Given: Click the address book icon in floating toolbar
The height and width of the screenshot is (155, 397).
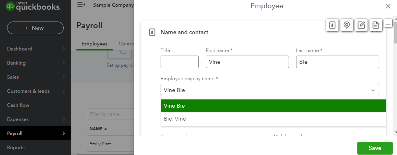Looking at the screenshot, I should (x=332, y=25).
